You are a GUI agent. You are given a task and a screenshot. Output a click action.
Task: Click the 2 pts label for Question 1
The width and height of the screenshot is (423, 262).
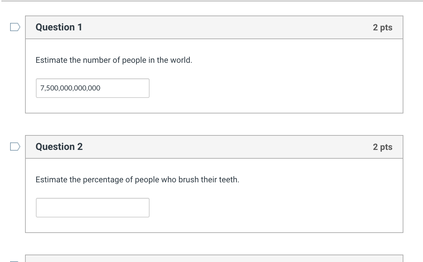pos(382,28)
